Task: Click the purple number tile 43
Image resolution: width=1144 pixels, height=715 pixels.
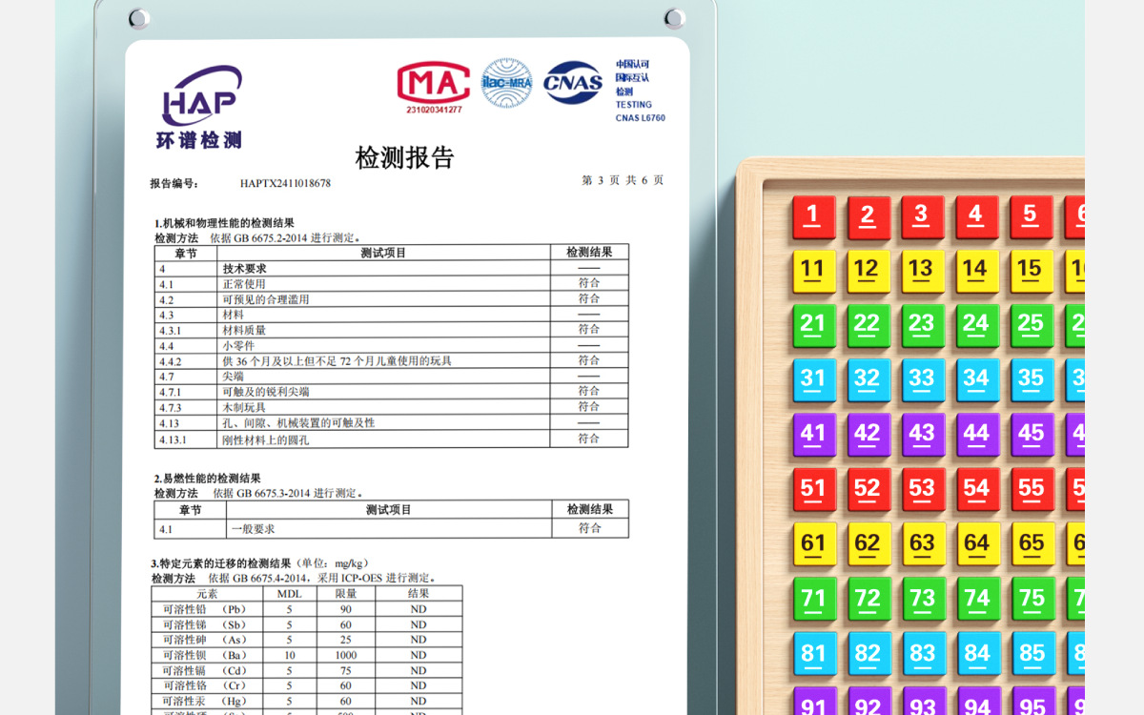Action: 923,435
